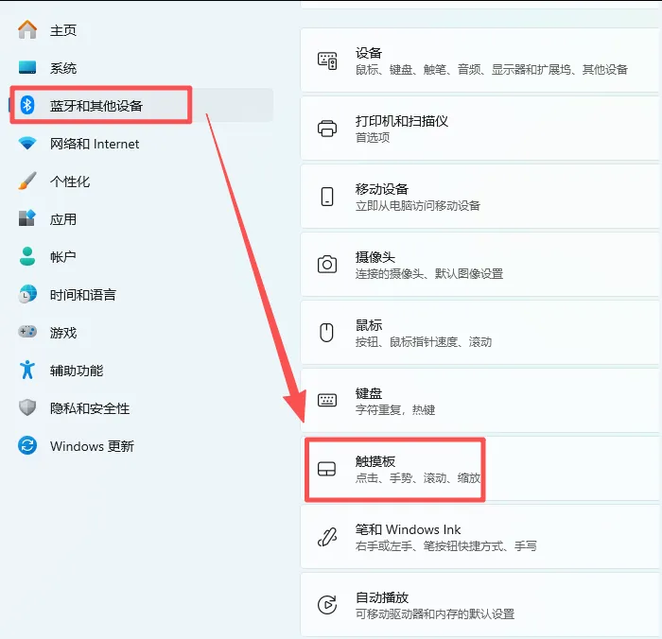Click the Windows 更新 sync icon

[27, 445]
